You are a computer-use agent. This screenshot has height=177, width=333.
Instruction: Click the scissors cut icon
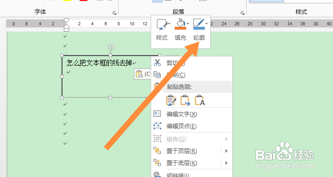pos(157,63)
